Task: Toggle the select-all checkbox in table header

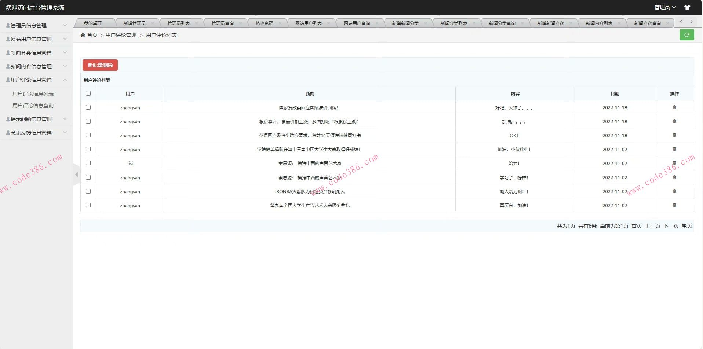Action: coord(88,93)
